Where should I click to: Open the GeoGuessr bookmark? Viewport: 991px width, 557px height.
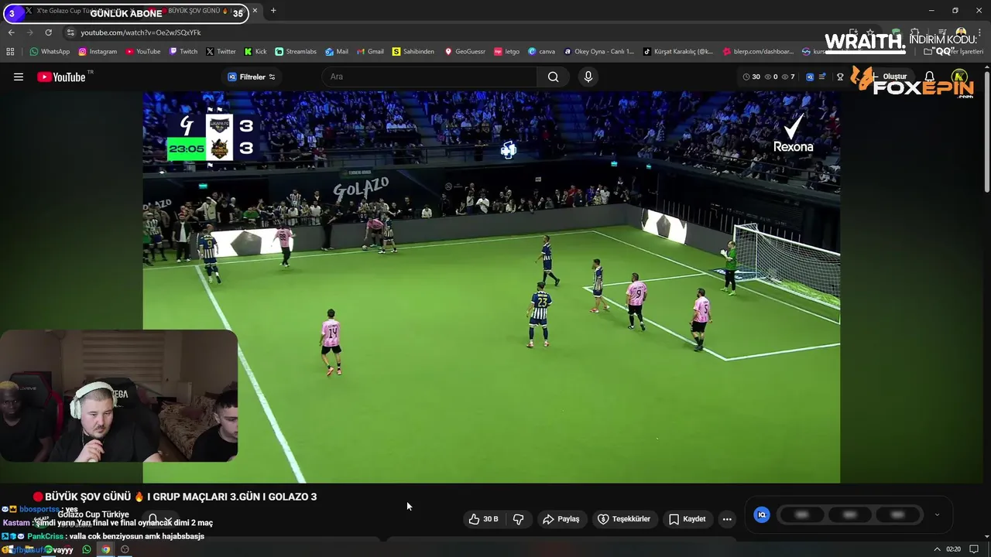465,52
